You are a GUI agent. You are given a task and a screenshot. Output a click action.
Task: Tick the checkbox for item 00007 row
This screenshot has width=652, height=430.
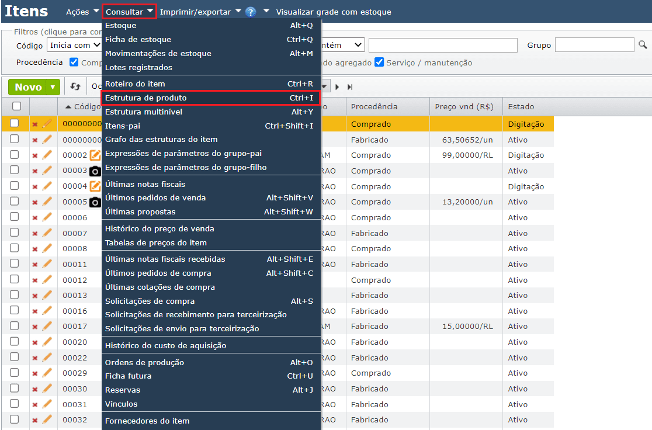pos(15,233)
